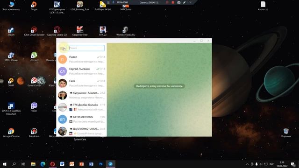
Task: Take a screenshot with the recorder camera icon
Action: [178, 2]
